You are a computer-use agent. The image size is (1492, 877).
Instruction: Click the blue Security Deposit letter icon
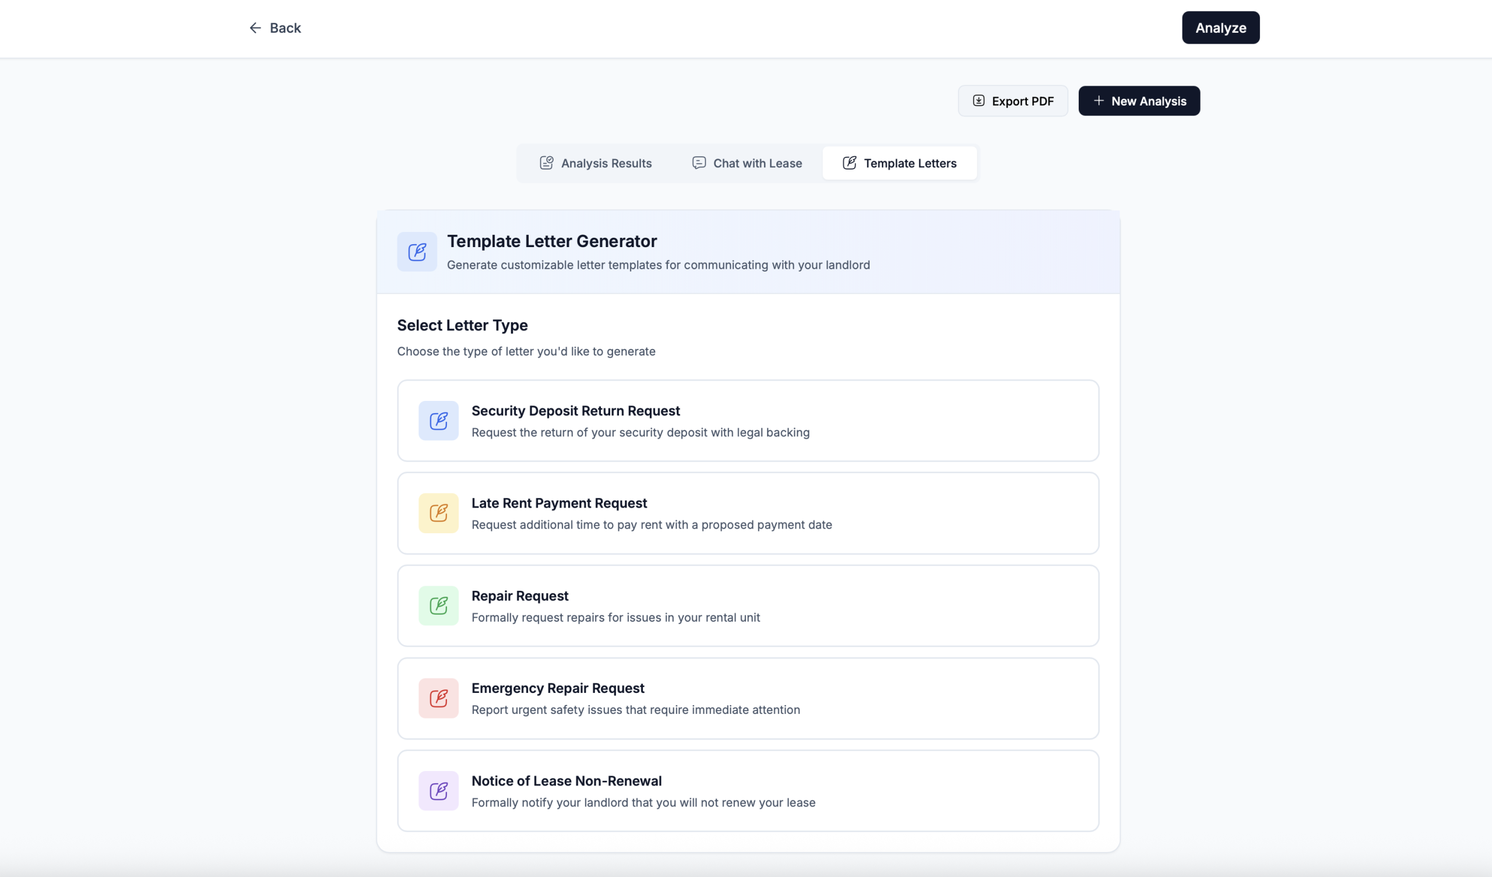(x=438, y=421)
